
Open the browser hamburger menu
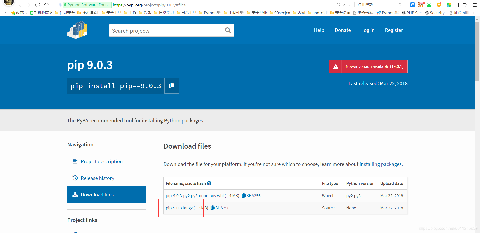475,5
